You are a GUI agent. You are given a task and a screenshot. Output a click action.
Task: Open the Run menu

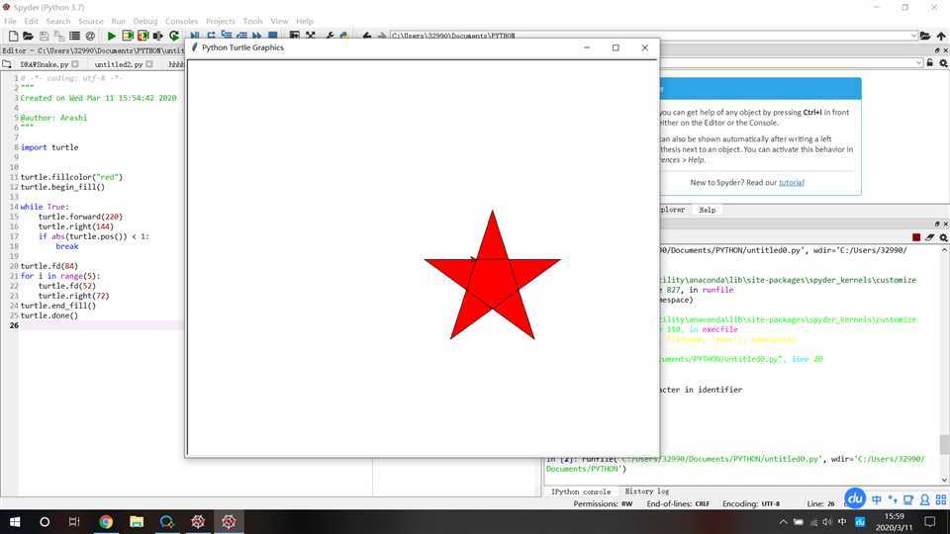[118, 21]
